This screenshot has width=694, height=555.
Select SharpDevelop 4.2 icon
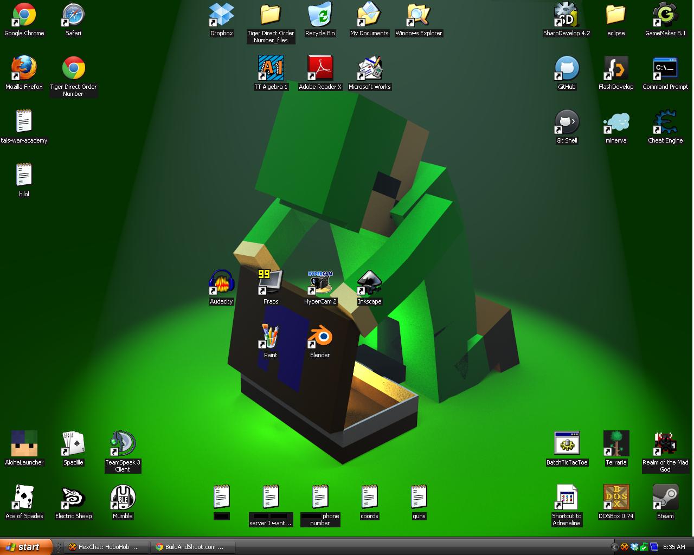coord(567,15)
